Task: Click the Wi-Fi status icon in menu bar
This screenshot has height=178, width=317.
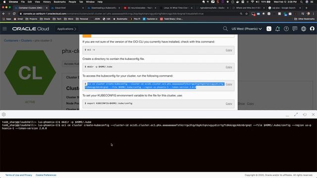Action: coord(252,2)
